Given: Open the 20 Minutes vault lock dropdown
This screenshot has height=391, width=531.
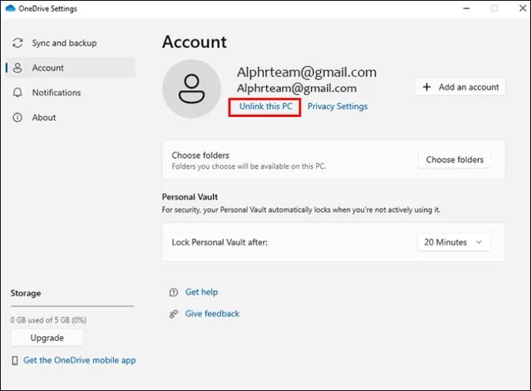Looking at the screenshot, I should (x=454, y=242).
